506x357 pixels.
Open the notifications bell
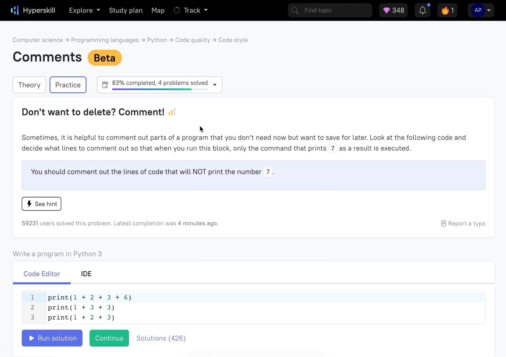(422, 10)
